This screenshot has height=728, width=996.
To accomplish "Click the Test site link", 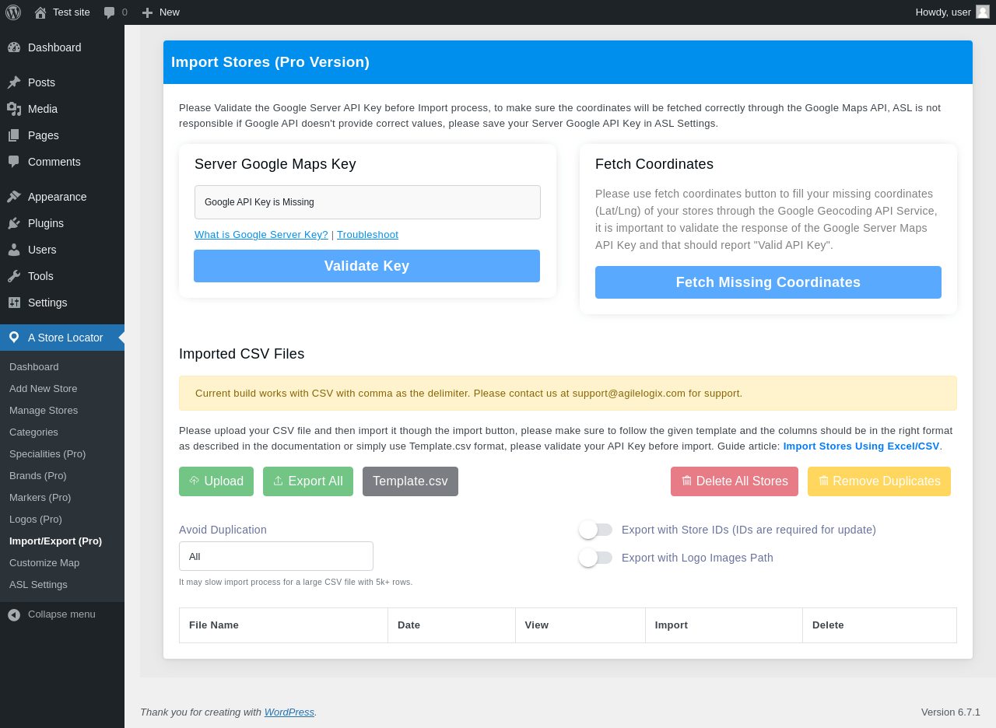I will [62, 12].
